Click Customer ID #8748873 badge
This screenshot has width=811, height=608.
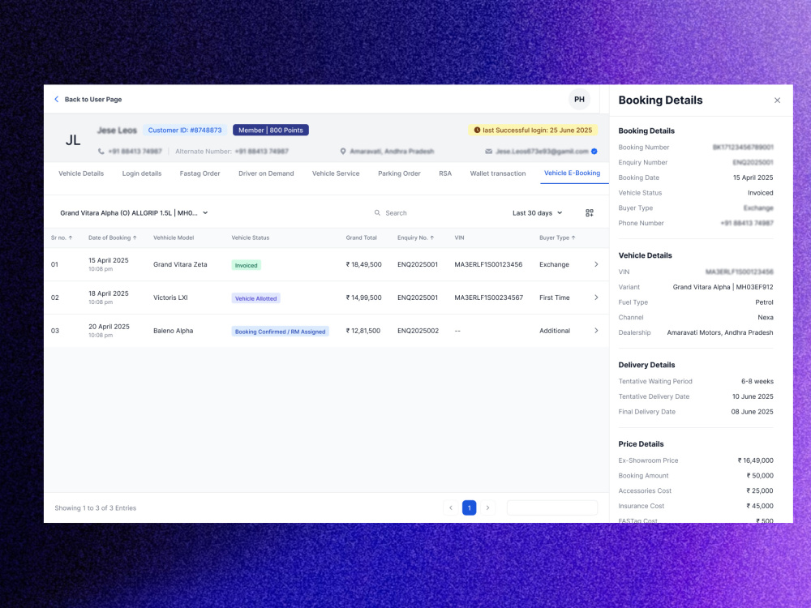pos(185,131)
